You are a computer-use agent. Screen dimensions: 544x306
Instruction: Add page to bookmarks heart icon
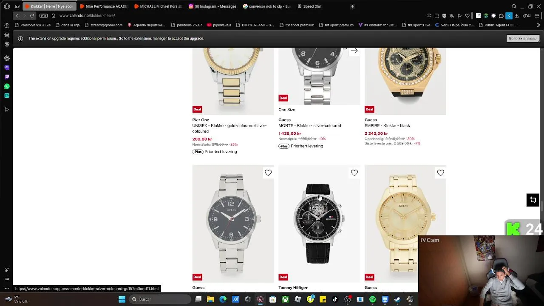pyautogui.click(x=467, y=16)
